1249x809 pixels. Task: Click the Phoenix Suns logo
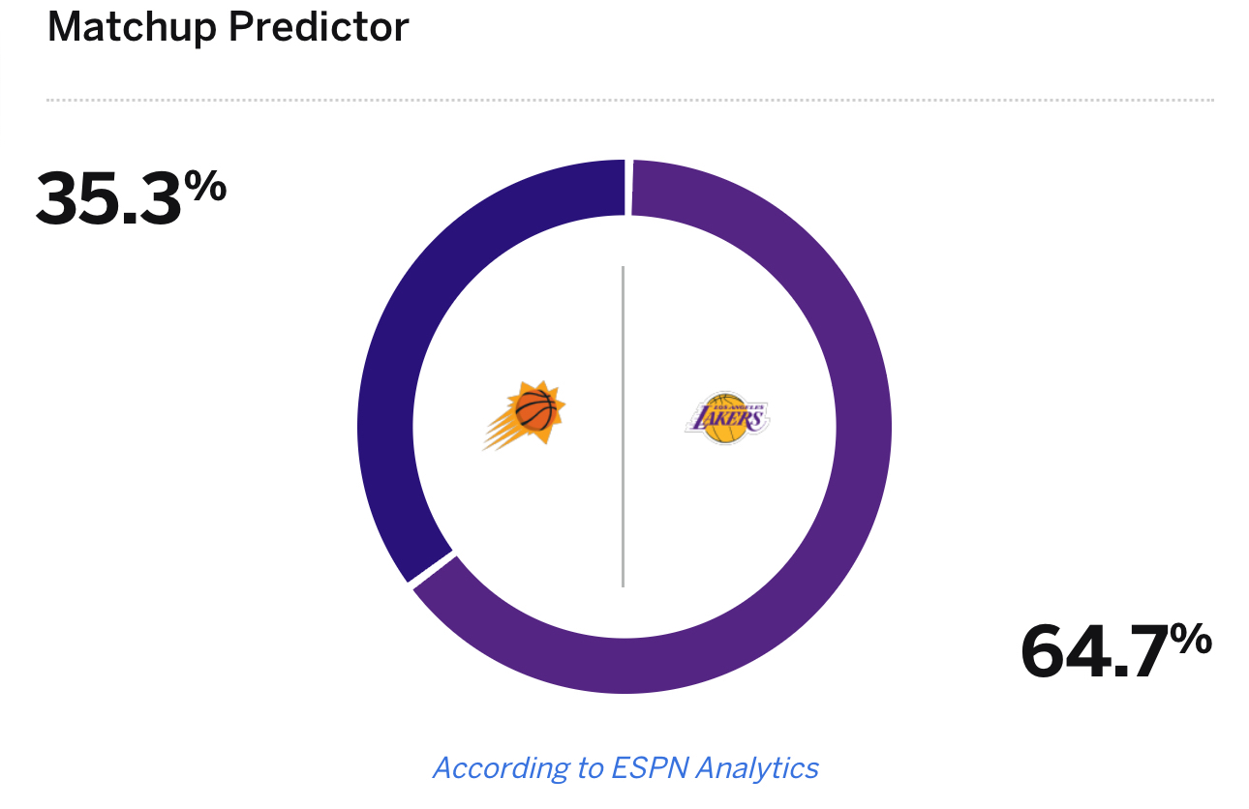[x=523, y=416]
